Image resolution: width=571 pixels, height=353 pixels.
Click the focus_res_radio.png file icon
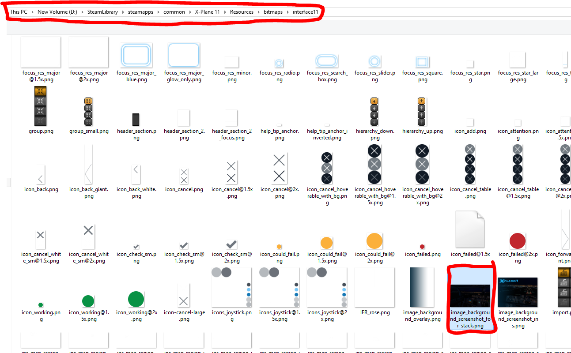[279, 63]
